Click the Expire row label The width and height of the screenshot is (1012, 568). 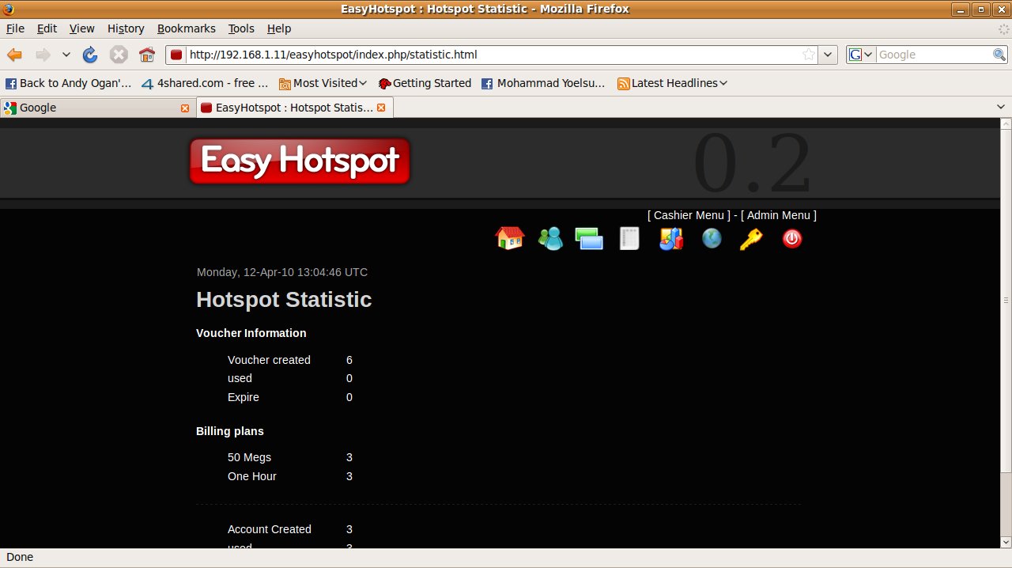pyautogui.click(x=244, y=397)
